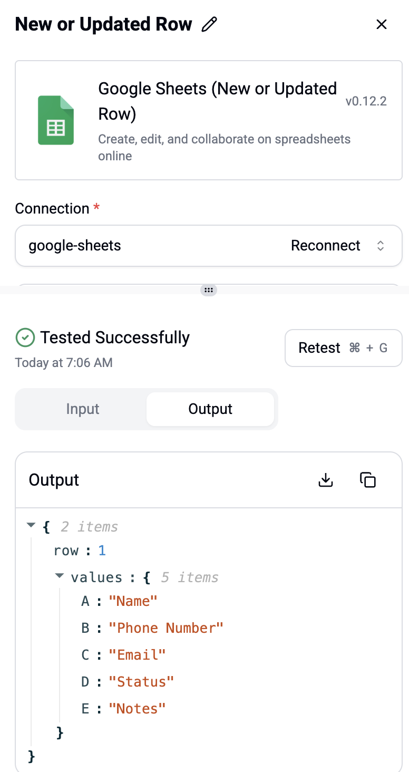The height and width of the screenshot is (772, 409).
Task: Select the Output tab
Action: tap(210, 409)
